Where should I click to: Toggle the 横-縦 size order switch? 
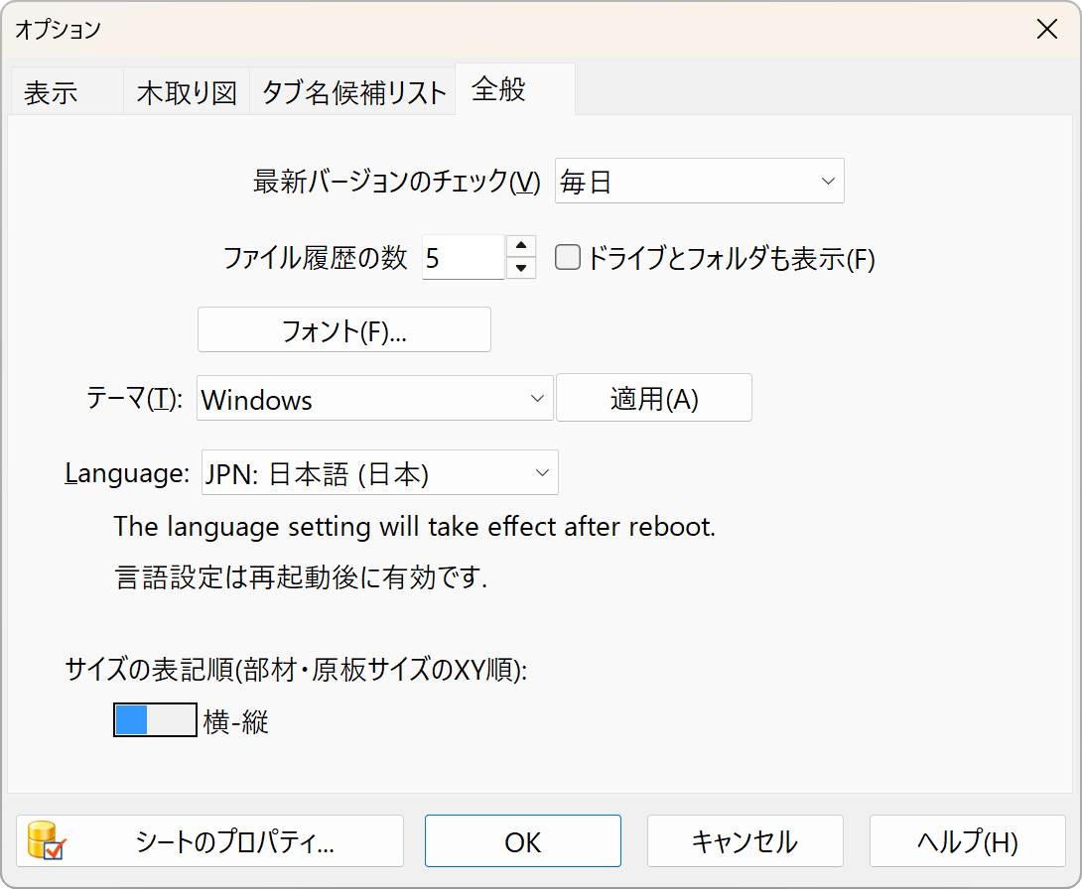tap(155, 721)
